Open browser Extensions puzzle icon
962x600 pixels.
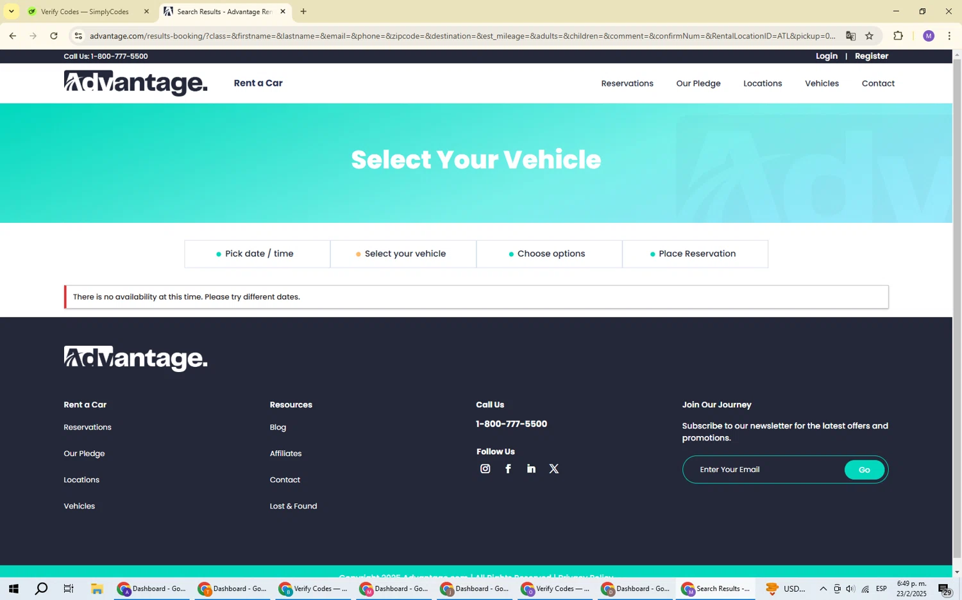coord(898,36)
